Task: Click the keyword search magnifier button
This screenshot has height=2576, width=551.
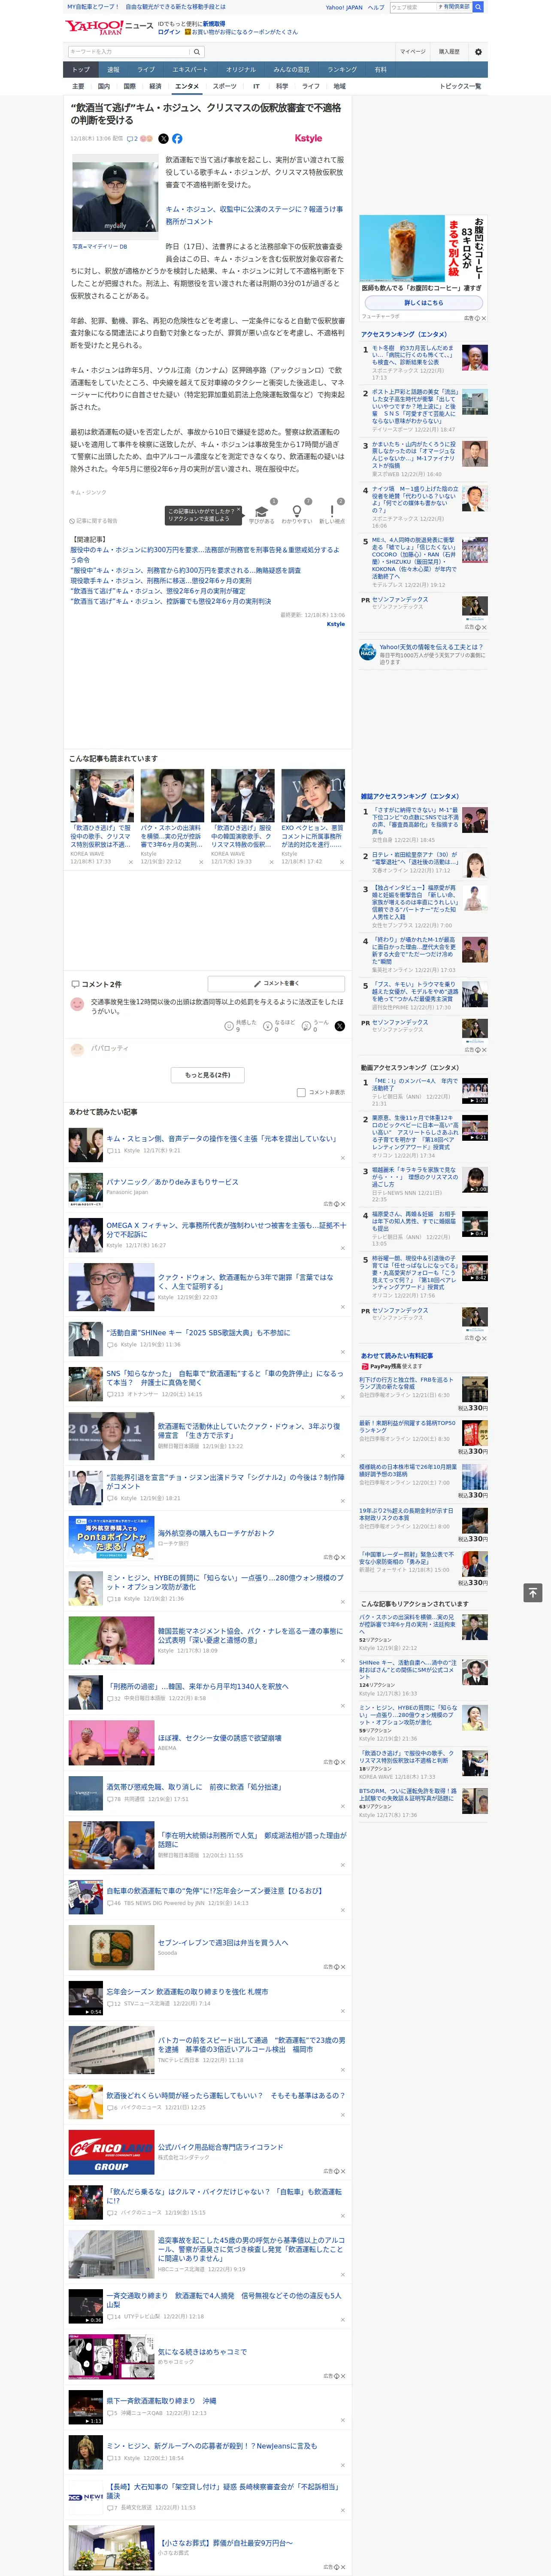Action: 197,52
